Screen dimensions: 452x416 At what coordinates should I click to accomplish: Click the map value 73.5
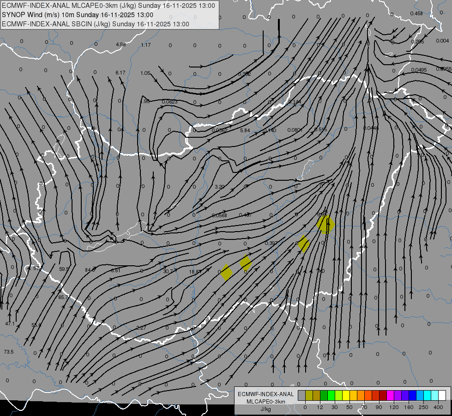(9, 352)
